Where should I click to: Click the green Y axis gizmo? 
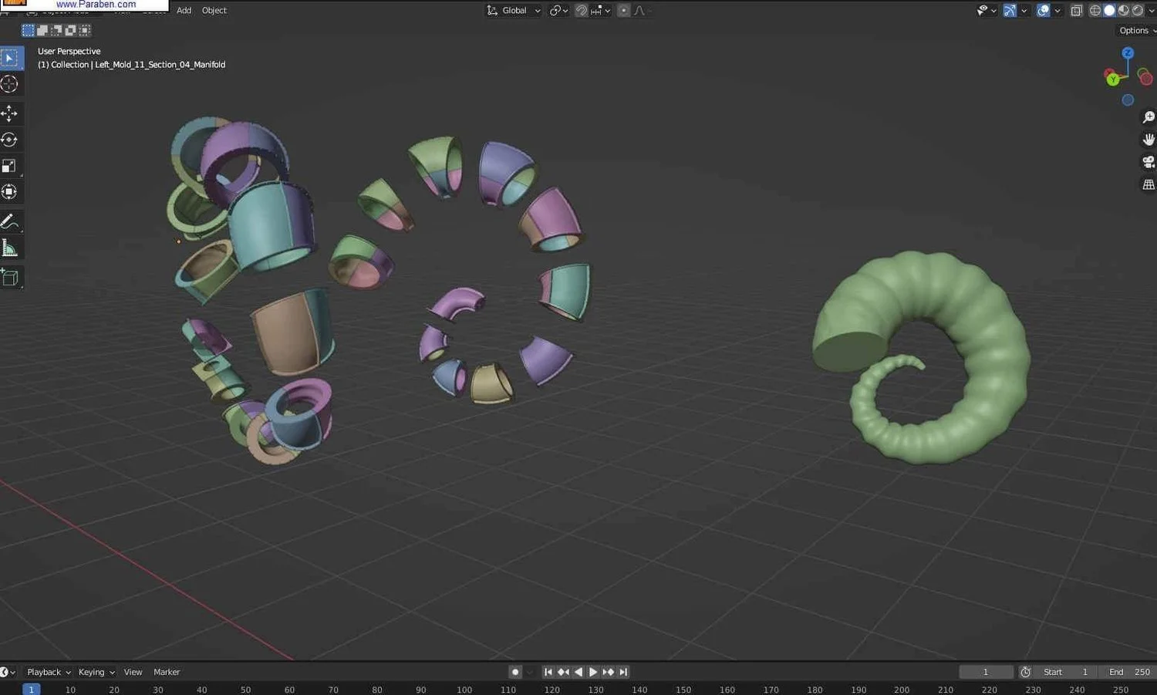tap(1111, 79)
